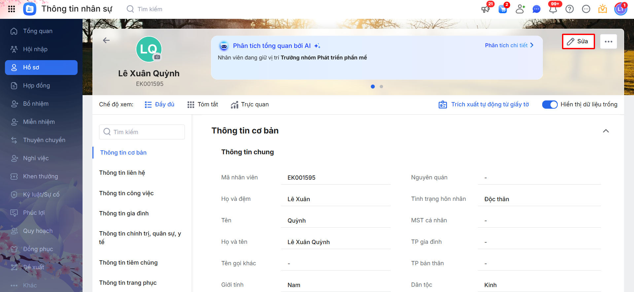Open Hồ sơ in sidebar

(41, 67)
